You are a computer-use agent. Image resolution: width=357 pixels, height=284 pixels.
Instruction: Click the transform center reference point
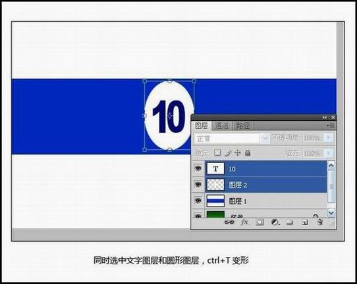point(170,116)
